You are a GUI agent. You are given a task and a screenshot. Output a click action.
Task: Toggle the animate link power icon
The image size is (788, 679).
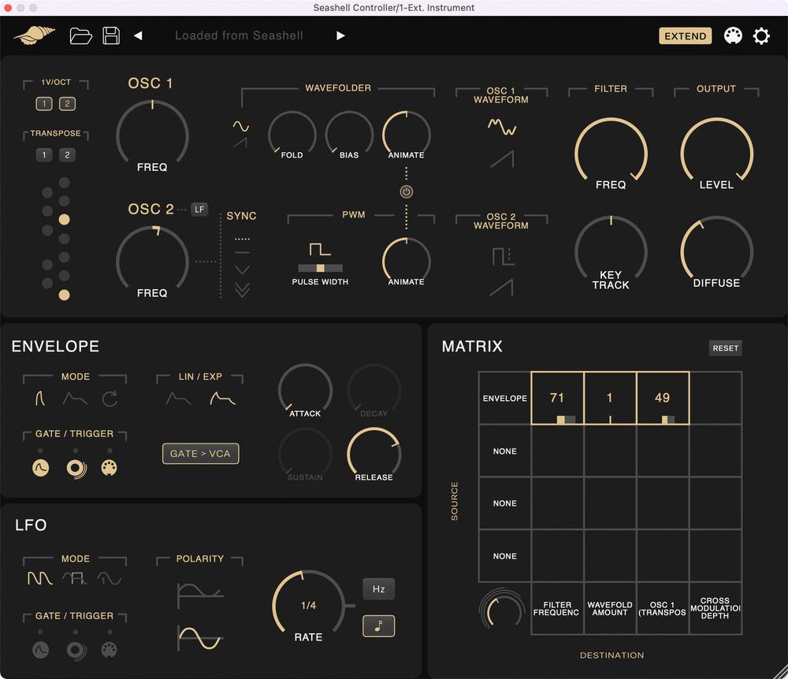407,191
